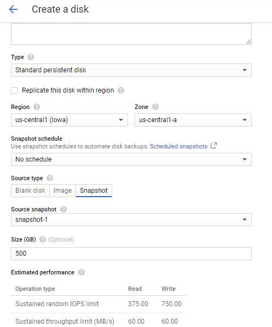Click external link icon after Scheduled snapshots
This screenshot has height=327, width=272.
[213, 146]
